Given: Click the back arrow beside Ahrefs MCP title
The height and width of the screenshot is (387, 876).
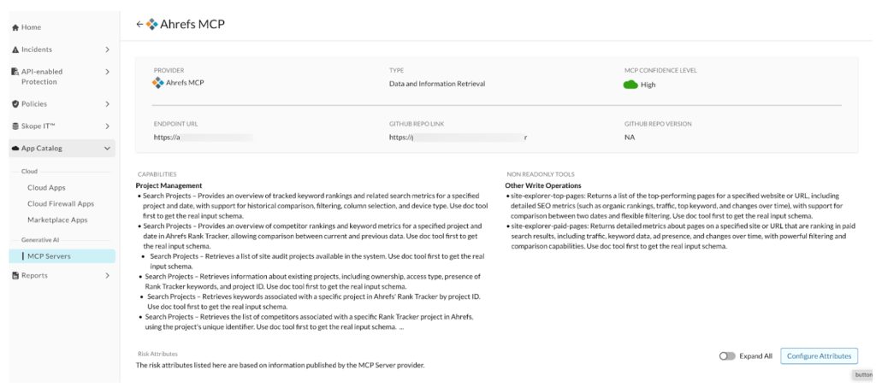Looking at the screenshot, I should pyautogui.click(x=139, y=25).
